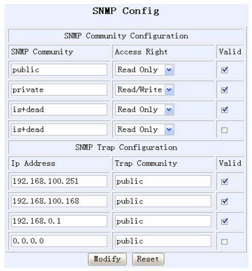The image size is (252, 271).
Task: Toggle Valid checkbox for third is+dead community
Action: (224, 110)
